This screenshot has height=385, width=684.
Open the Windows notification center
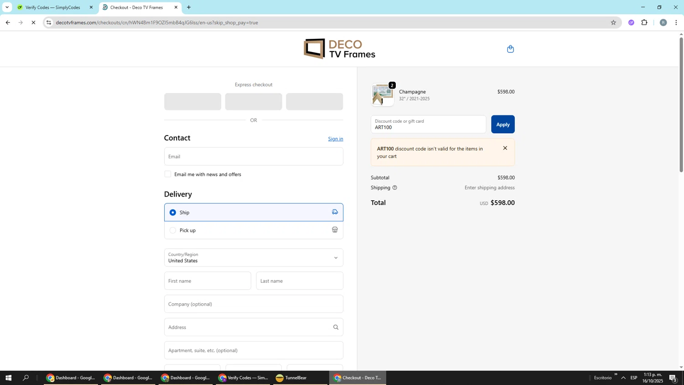[x=673, y=378]
